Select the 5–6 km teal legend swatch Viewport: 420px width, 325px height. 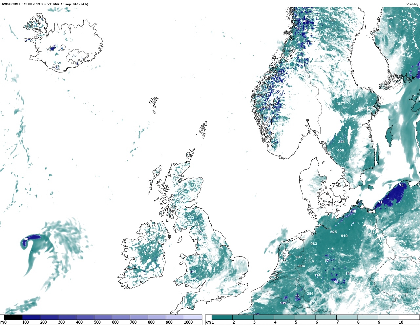pyautogui.click(x=305, y=317)
